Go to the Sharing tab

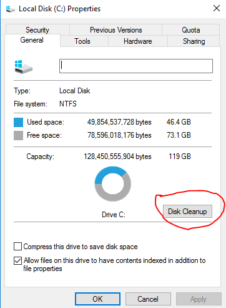[194, 41]
